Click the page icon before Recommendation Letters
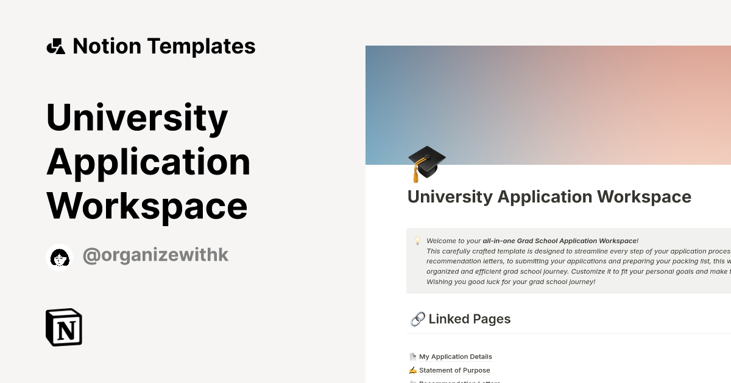The image size is (731, 383). pyautogui.click(x=412, y=382)
